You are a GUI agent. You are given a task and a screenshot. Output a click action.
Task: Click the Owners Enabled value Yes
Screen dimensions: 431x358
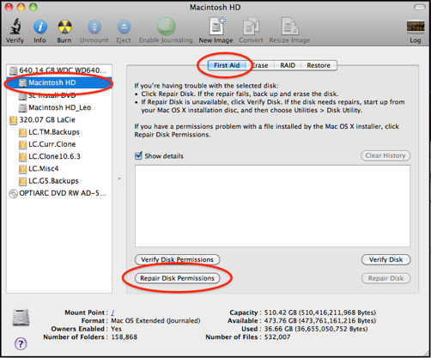coord(116,329)
